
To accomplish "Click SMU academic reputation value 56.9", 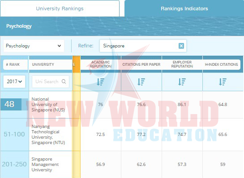I will click(101, 164).
